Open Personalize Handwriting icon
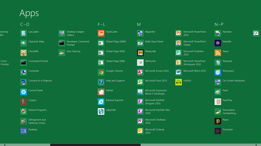This screenshot has height=146, width=261. 218,111
